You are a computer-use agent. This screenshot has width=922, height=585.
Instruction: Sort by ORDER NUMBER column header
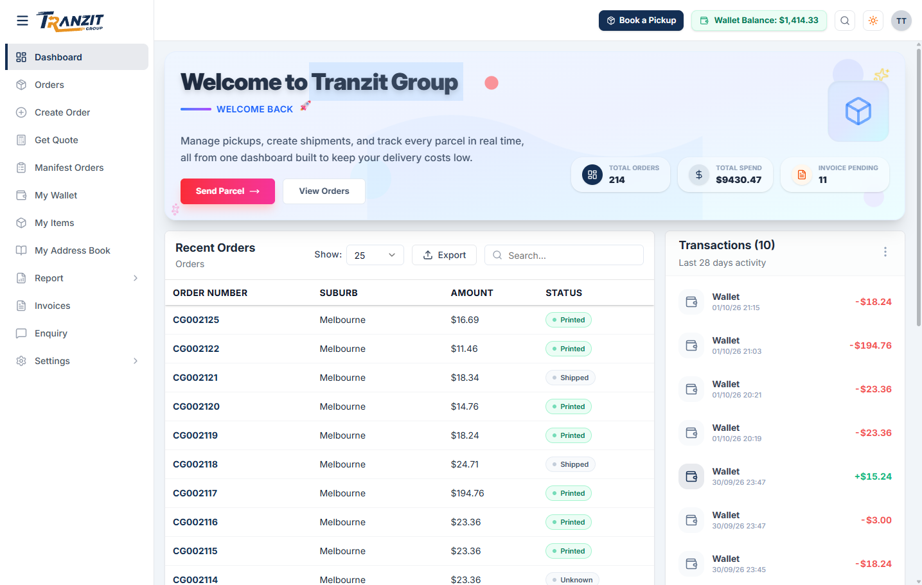(x=210, y=293)
